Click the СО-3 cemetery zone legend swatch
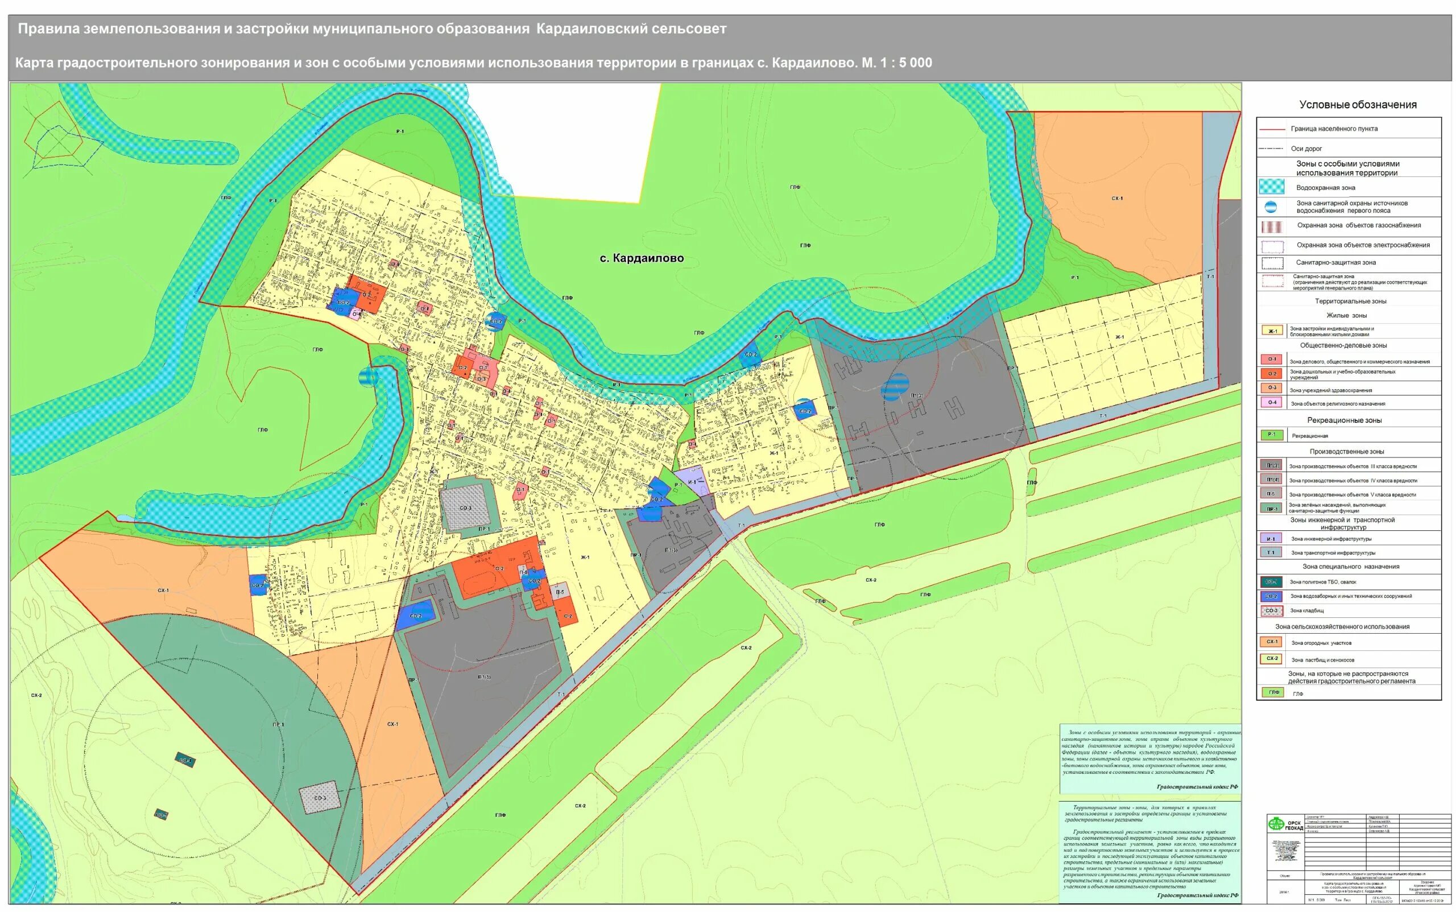Screen dimensions: 1456x912 [1271, 610]
